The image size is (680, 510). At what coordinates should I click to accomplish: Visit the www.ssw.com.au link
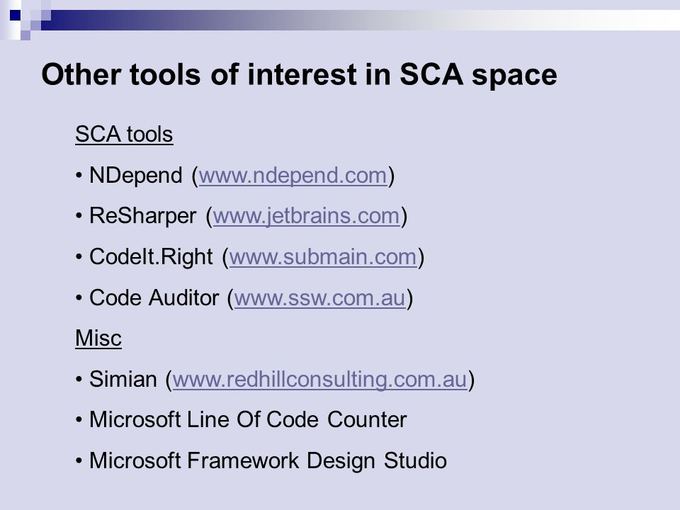tap(320, 298)
